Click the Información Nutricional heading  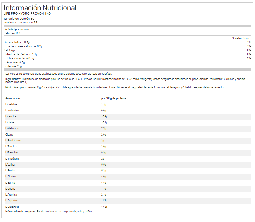click(x=40, y=8)
